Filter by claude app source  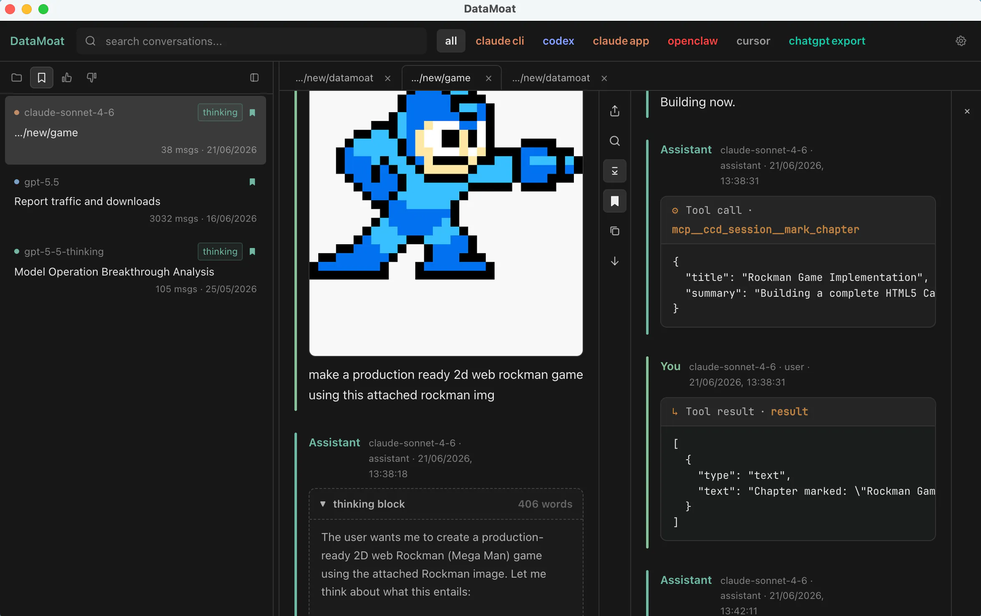621,41
